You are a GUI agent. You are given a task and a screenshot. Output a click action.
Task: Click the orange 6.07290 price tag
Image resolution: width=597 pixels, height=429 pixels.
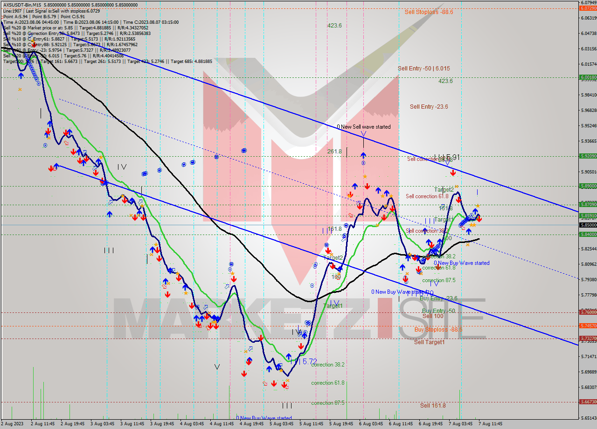pyautogui.click(x=587, y=8)
